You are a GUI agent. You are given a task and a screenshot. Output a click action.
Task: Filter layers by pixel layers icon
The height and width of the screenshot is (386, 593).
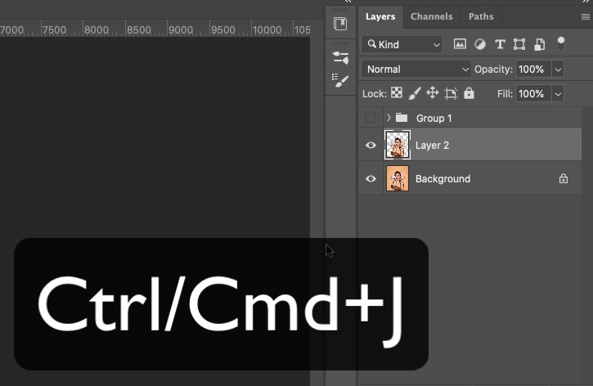pos(460,44)
